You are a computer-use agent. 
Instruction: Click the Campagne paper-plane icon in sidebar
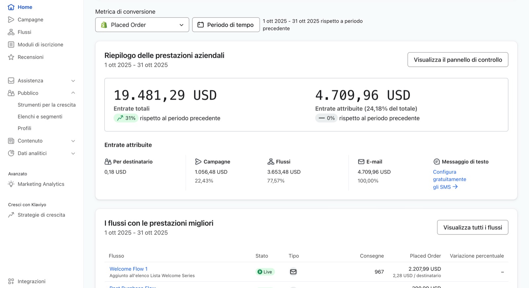tap(11, 20)
